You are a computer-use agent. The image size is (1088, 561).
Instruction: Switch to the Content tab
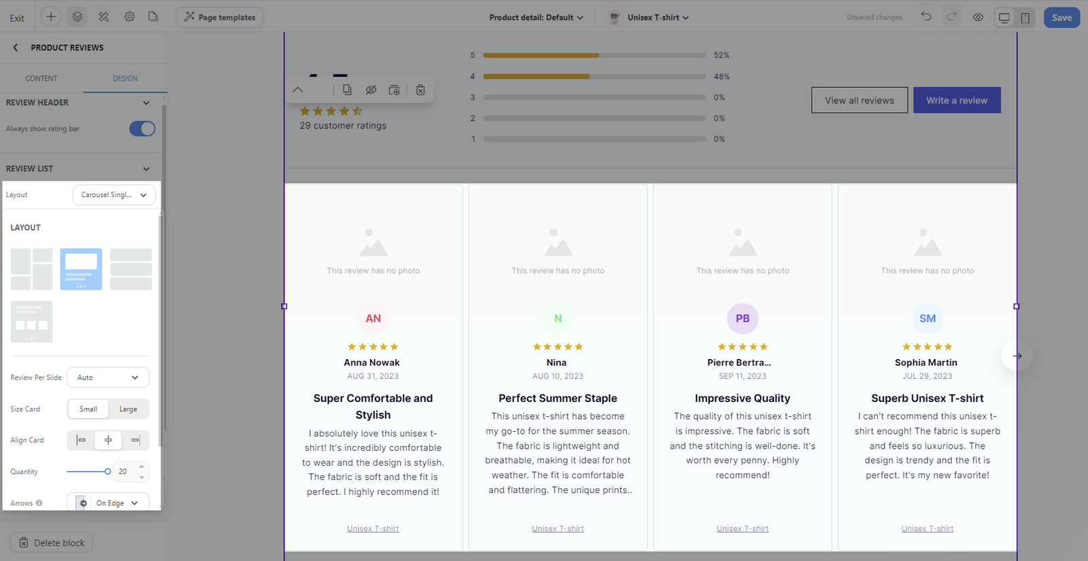(x=41, y=78)
